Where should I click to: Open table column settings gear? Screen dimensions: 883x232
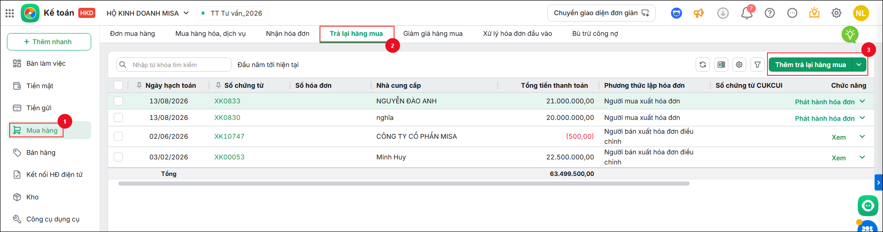[x=739, y=65]
